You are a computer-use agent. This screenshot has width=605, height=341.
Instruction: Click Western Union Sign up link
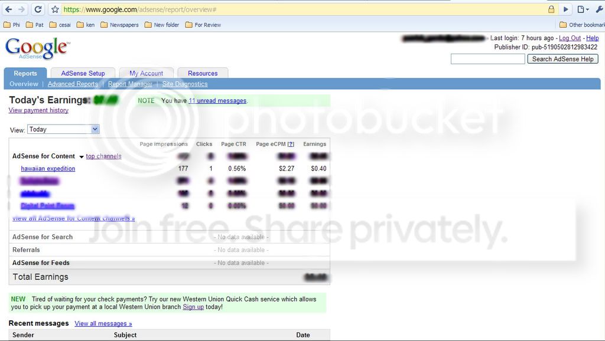click(x=193, y=307)
